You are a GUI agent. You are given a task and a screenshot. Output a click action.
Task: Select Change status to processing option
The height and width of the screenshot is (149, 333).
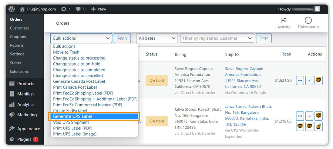79,58
